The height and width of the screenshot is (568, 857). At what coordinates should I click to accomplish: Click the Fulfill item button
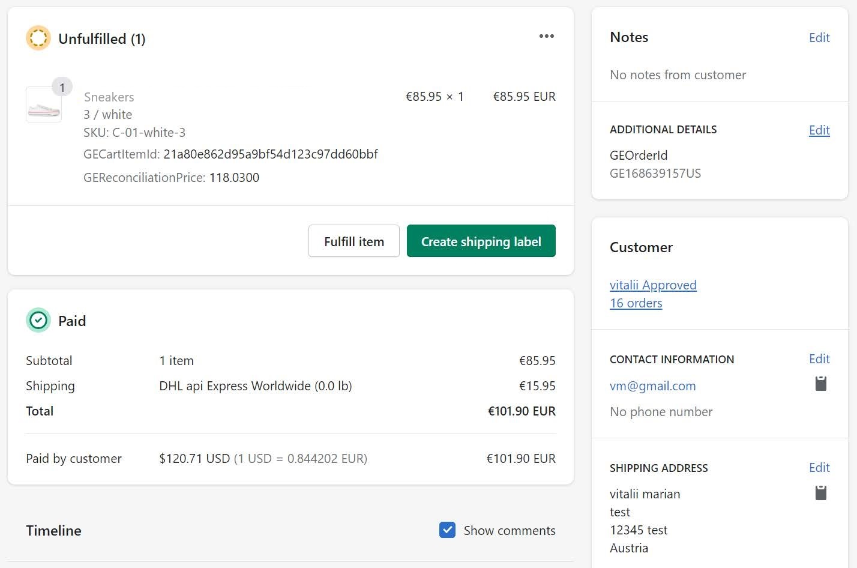click(x=353, y=241)
